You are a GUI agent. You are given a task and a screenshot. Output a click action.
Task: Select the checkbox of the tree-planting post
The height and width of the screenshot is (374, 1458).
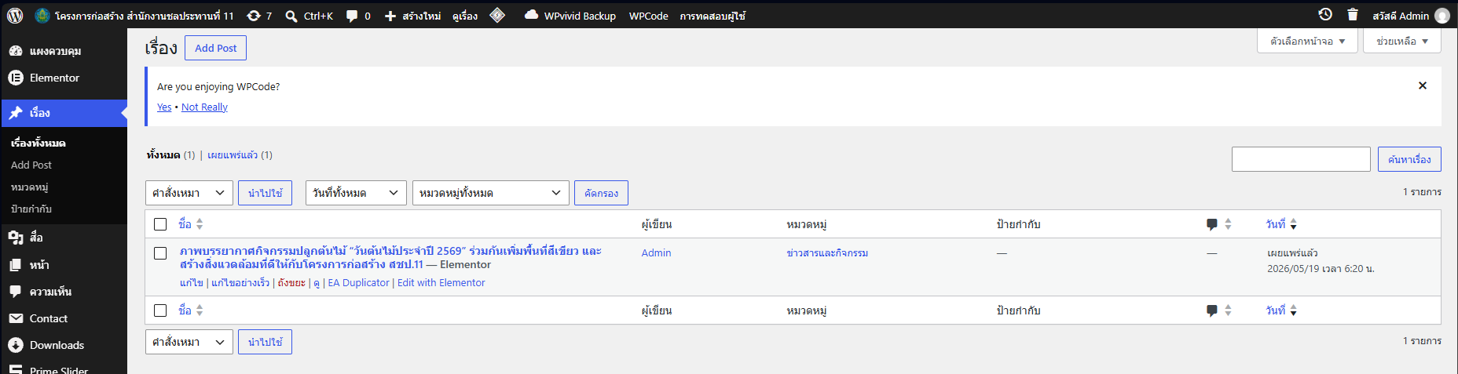point(160,253)
